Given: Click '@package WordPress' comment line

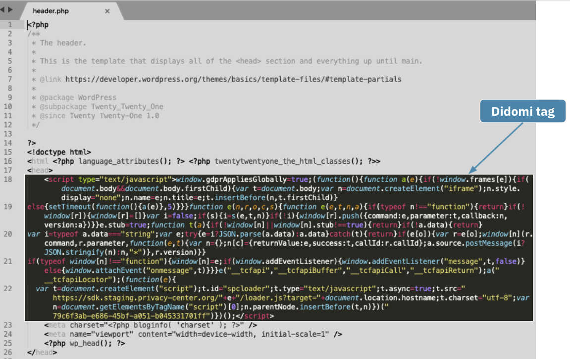Looking at the screenshot, I should [74, 97].
